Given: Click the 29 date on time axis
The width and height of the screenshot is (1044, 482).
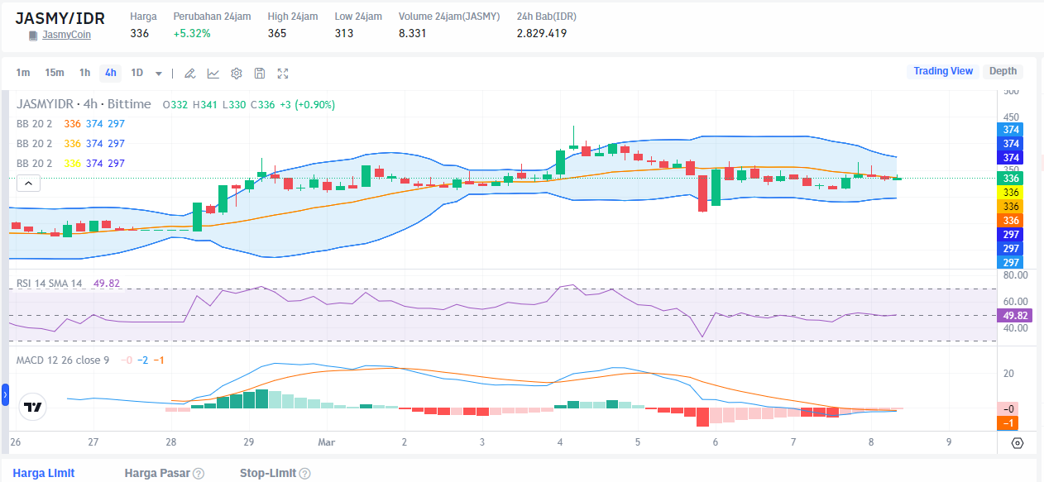Looking at the screenshot, I should pyautogui.click(x=249, y=442).
